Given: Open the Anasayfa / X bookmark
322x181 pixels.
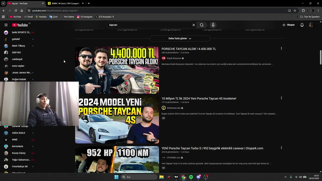Looking at the screenshot, I should 104,17.
